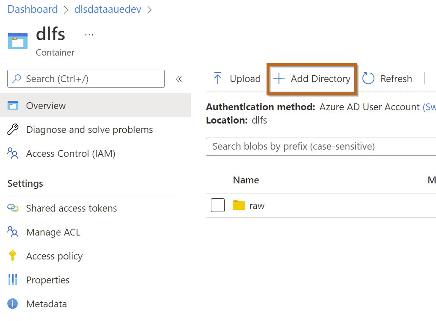Open Access Control (IAM)
This screenshot has height=321, width=436.
[71, 153]
